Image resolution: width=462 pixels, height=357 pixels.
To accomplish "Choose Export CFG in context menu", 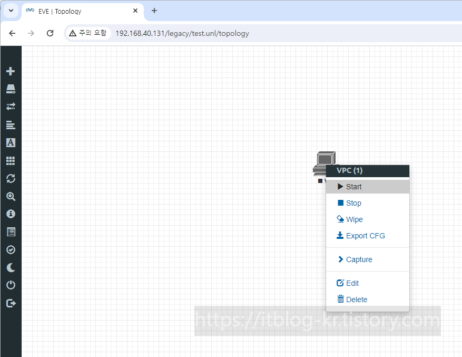I will (367, 236).
